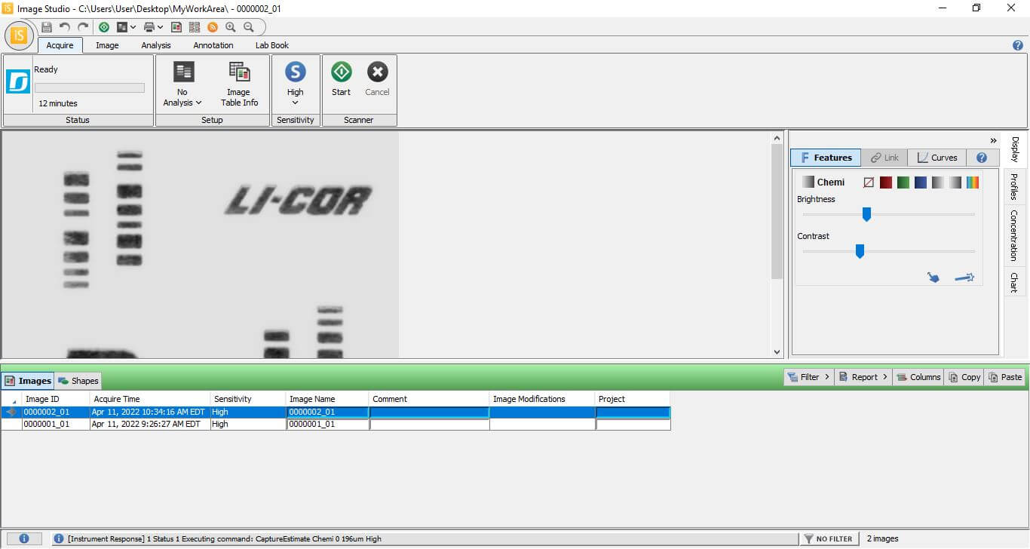
Task: Select the rainbow color scheme for the image
Action: click(x=972, y=182)
